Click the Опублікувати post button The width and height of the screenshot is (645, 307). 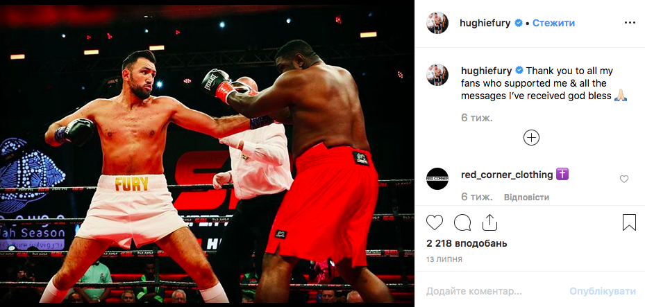tap(603, 291)
